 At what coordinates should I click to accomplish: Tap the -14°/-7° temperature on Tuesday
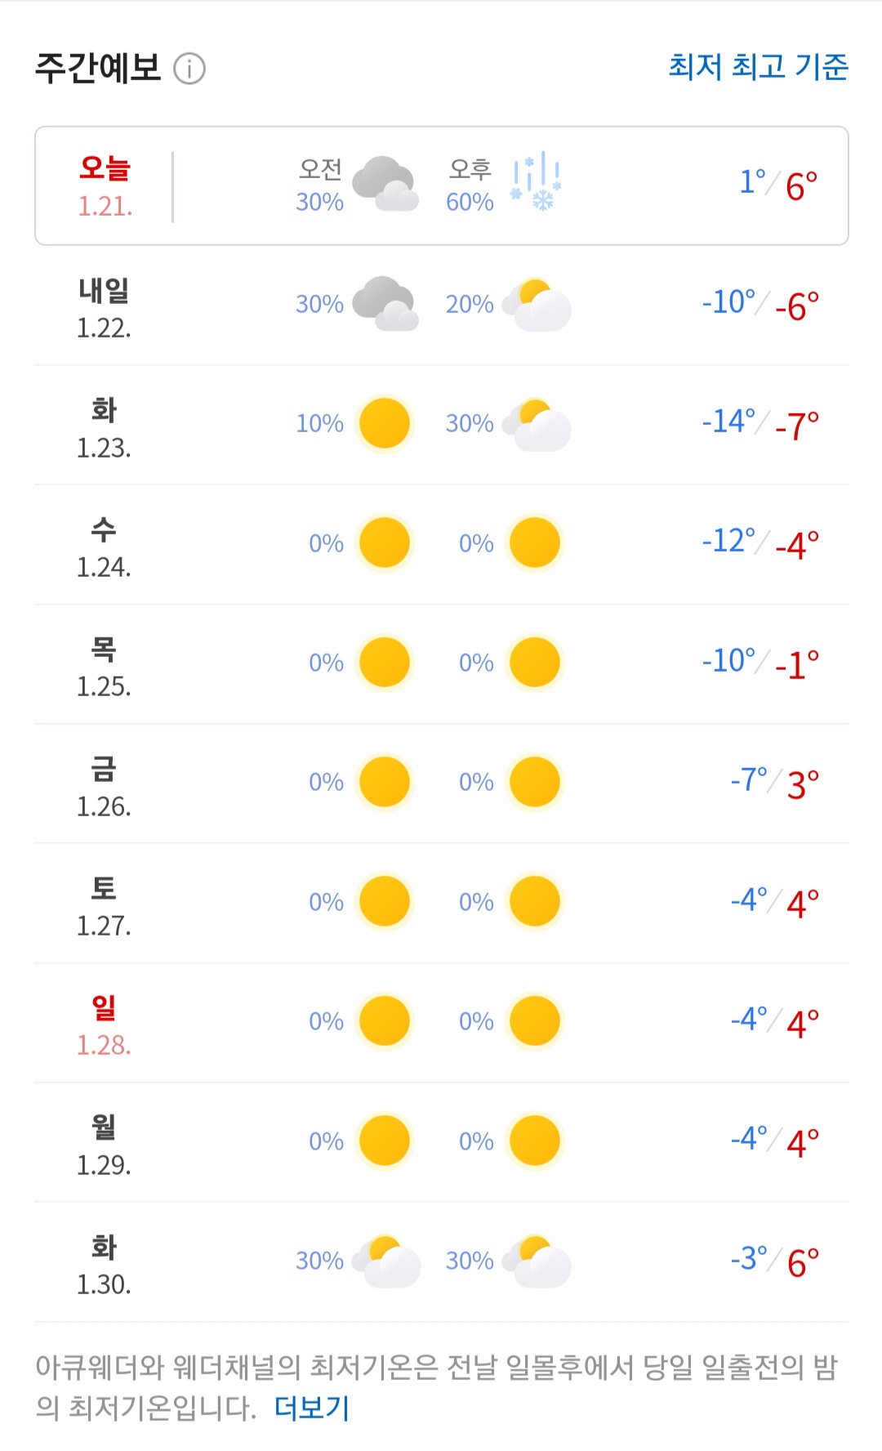(760, 424)
